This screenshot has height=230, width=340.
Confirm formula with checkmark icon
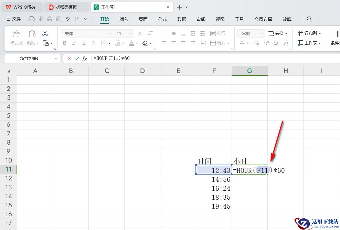77,59
